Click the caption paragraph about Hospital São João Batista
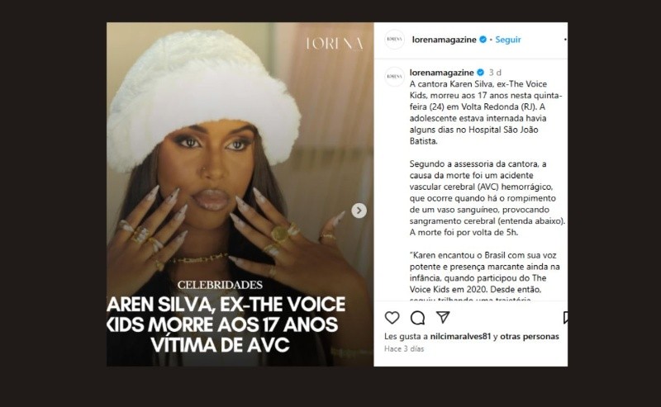661x407 pixels. tap(486, 112)
